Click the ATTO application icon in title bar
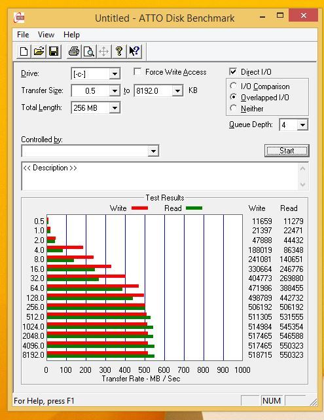This screenshot has width=324, height=420. coord(19,18)
